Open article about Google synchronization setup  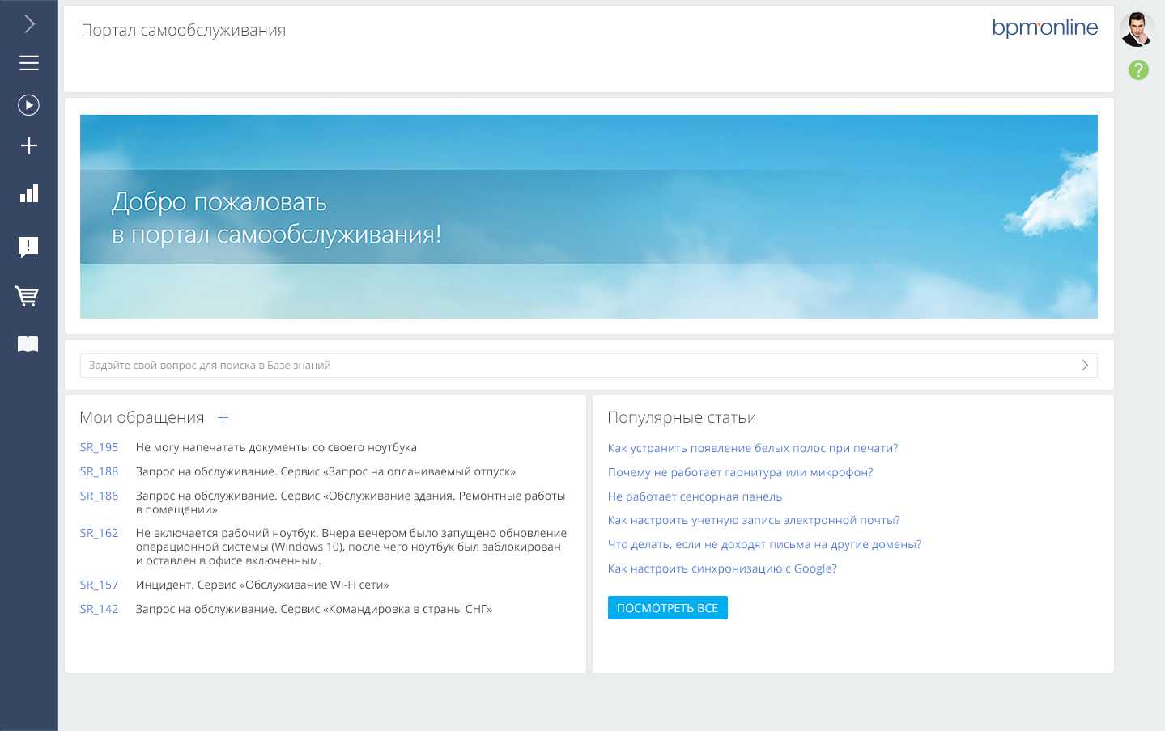[x=722, y=568]
